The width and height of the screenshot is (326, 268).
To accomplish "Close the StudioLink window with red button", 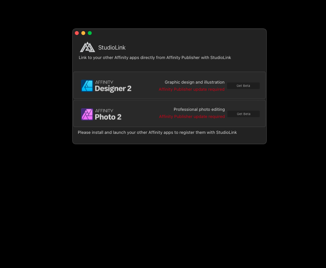I will tap(77, 33).
